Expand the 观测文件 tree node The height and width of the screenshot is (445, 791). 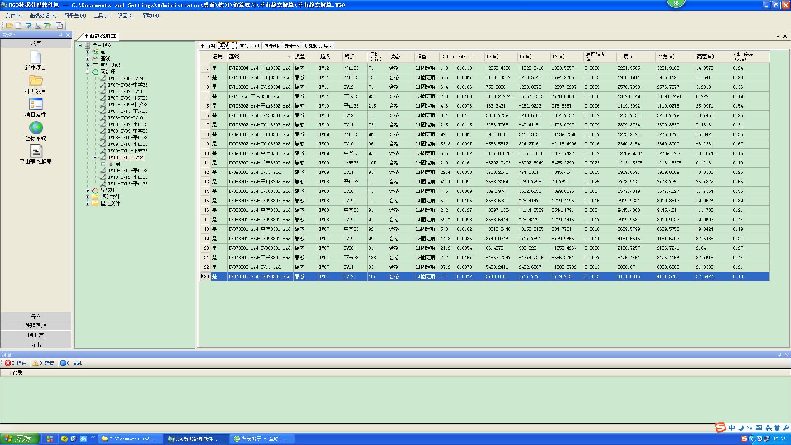[87, 197]
